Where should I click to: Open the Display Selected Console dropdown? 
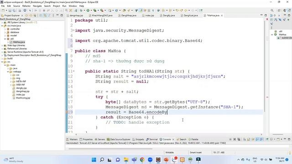point(275,139)
